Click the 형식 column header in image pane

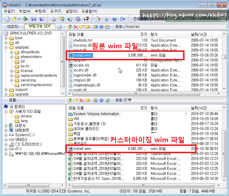[x=166, y=34]
